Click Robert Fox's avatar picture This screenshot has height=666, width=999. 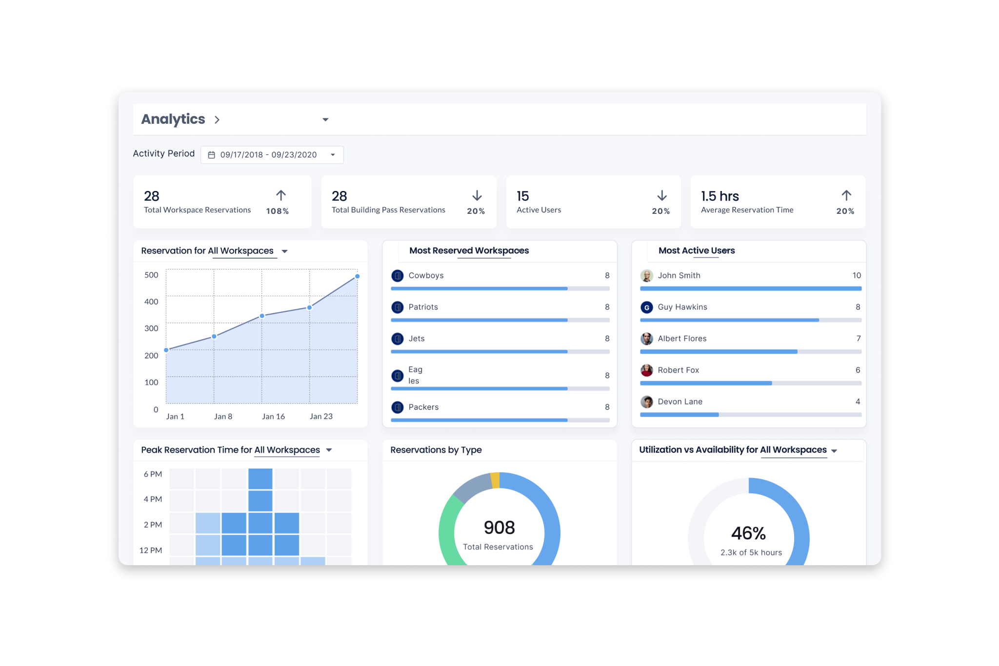pos(647,370)
